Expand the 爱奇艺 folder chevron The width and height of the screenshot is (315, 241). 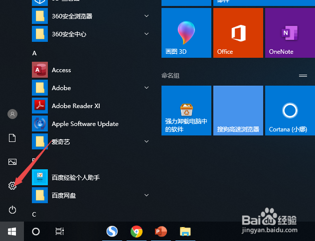click(x=147, y=141)
